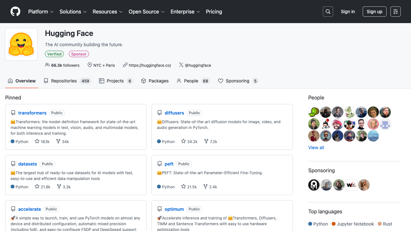Open the appearance settings sliders icon
Viewport: 411px width, 231px height.
[396, 12]
